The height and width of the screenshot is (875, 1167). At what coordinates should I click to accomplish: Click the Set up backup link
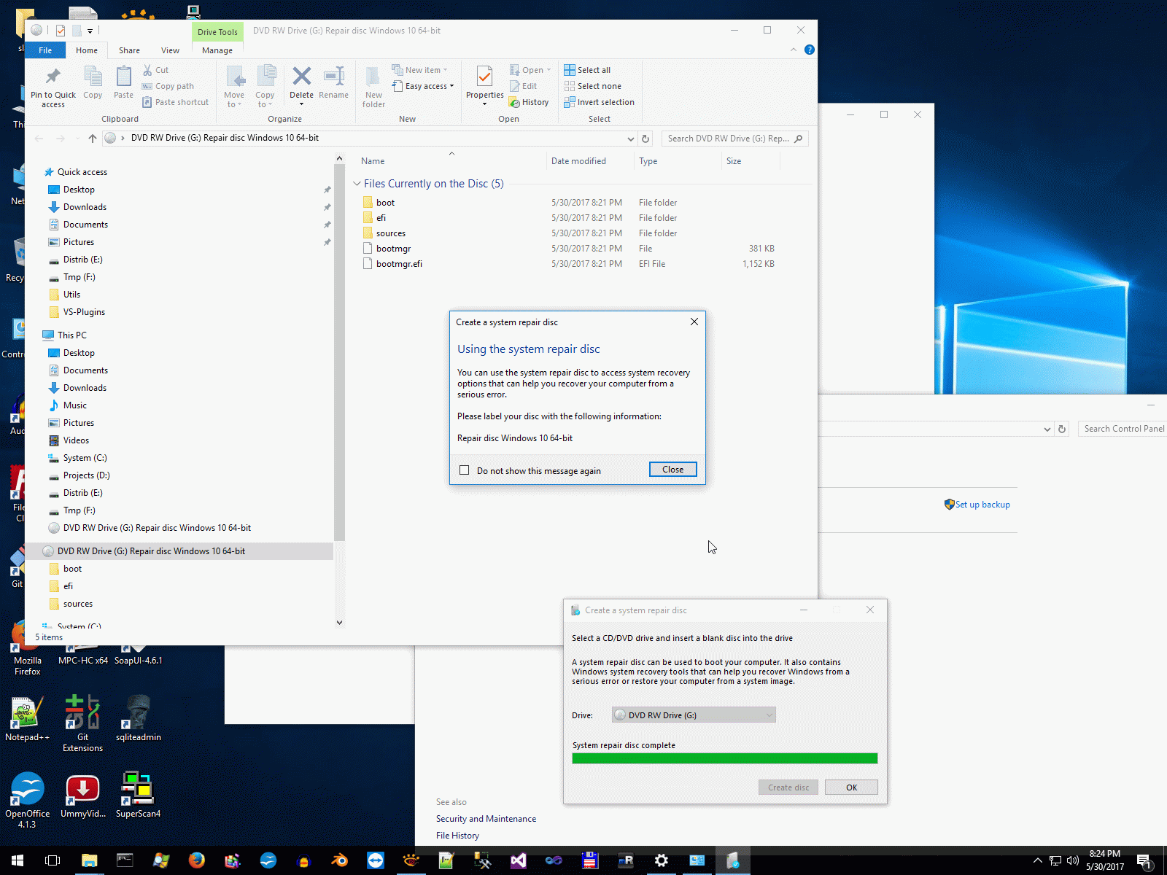pyautogui.click(x=982, y=505)
